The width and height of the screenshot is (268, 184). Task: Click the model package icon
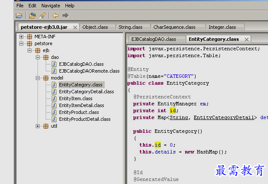point(46,78)
